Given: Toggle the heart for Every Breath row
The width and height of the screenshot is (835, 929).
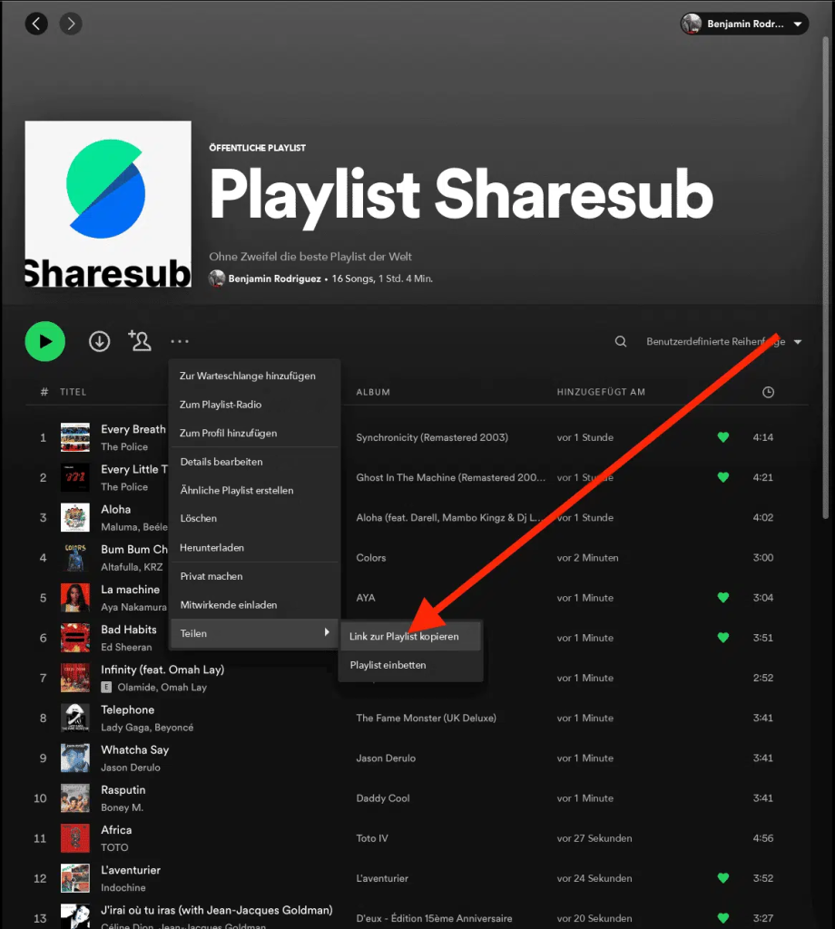Looking at the screenshot, I should coord(723,437).
